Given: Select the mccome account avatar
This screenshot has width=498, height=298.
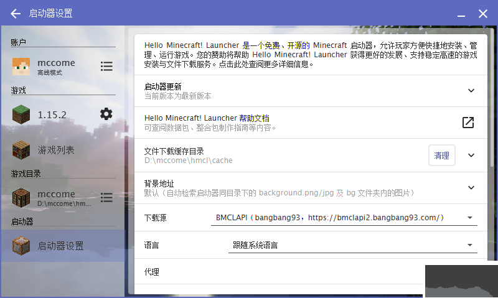Looking at the screenshot, I should (21, 67).
